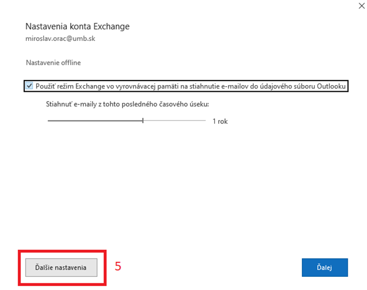Image resolution: width=367 pixels, height=290 pixels.
Task: Click the 'Stiahnuť e-maily' time period label
Action: click(x=127, y=104)
